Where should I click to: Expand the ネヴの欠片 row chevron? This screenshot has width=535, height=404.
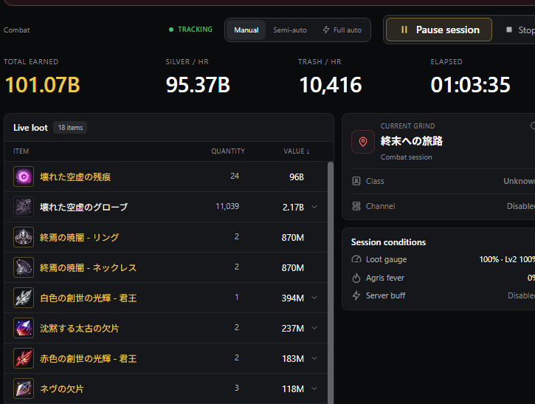pyautogui.click(x=314, y=388)
